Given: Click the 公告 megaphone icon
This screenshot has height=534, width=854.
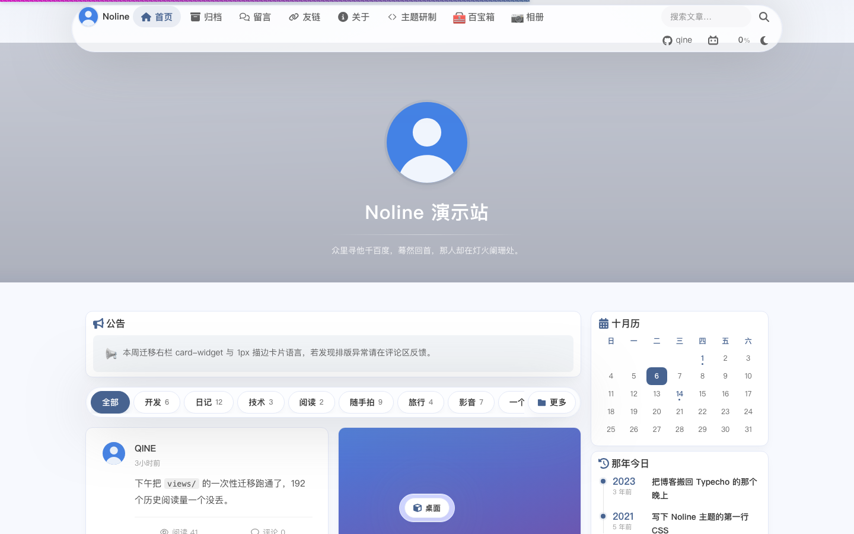Looking at the screenshot, I should (98, 323).
